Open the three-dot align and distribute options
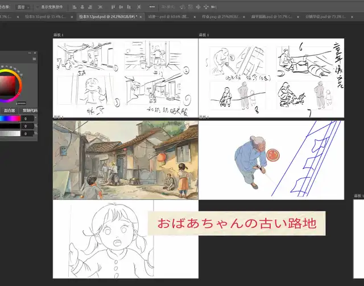This screenshot has height=286, width=364. [152, 7]
